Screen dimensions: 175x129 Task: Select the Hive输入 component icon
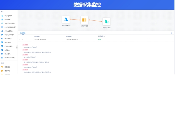(2, 54)
